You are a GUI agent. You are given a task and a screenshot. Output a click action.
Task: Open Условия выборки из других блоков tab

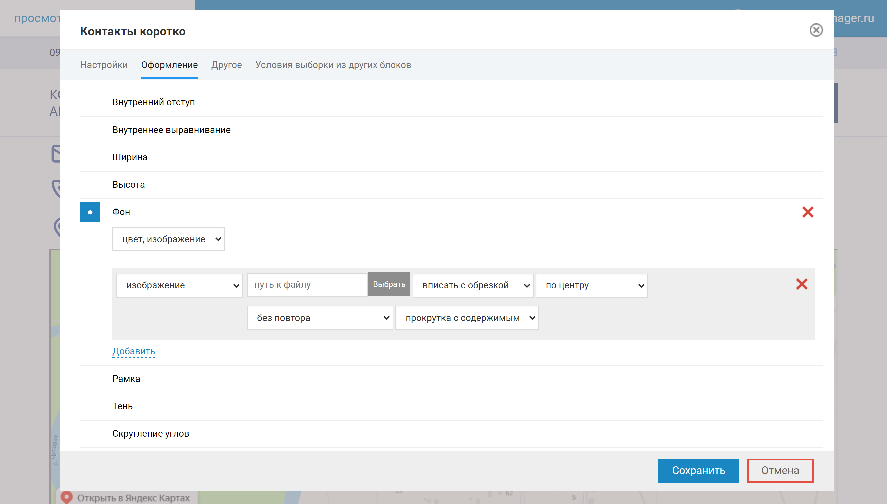pos(333,65)
